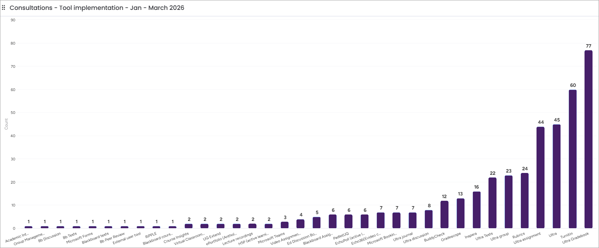Select the Ultra Tests bar showing 22
Image resolution: width=599 pixels, height=248 pixels.
click(x=492, y=203)
